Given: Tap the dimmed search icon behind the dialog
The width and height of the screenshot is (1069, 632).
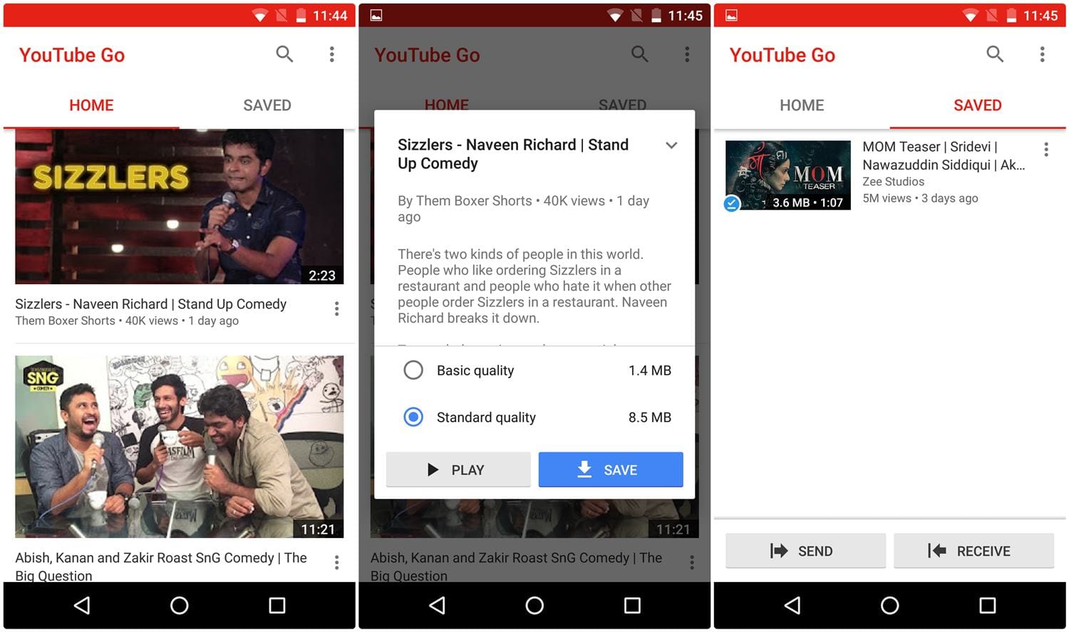Looking at the screenshot, I should pyautogui.click(x=639, y=54).
